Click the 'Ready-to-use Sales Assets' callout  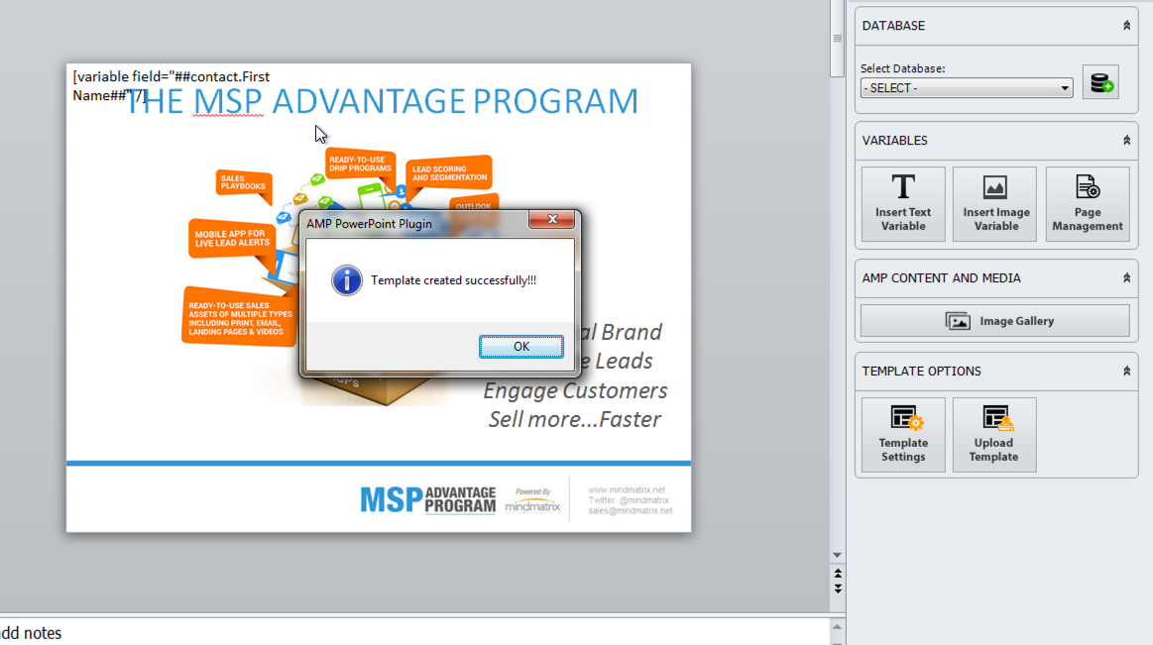(x=240, y=317)
